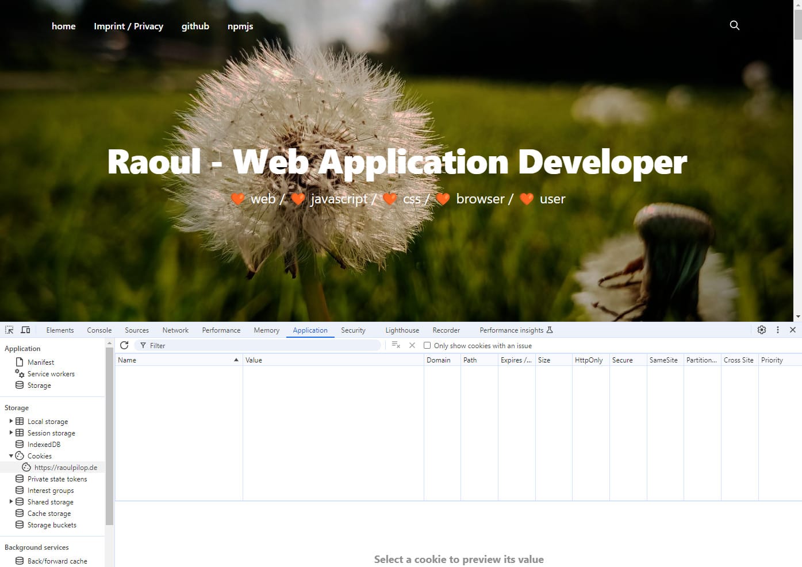Switch to the Console tab
Image resolution: width=802 pixels, height=567 pixels.
pyautogui.click(x=99, y=330)
